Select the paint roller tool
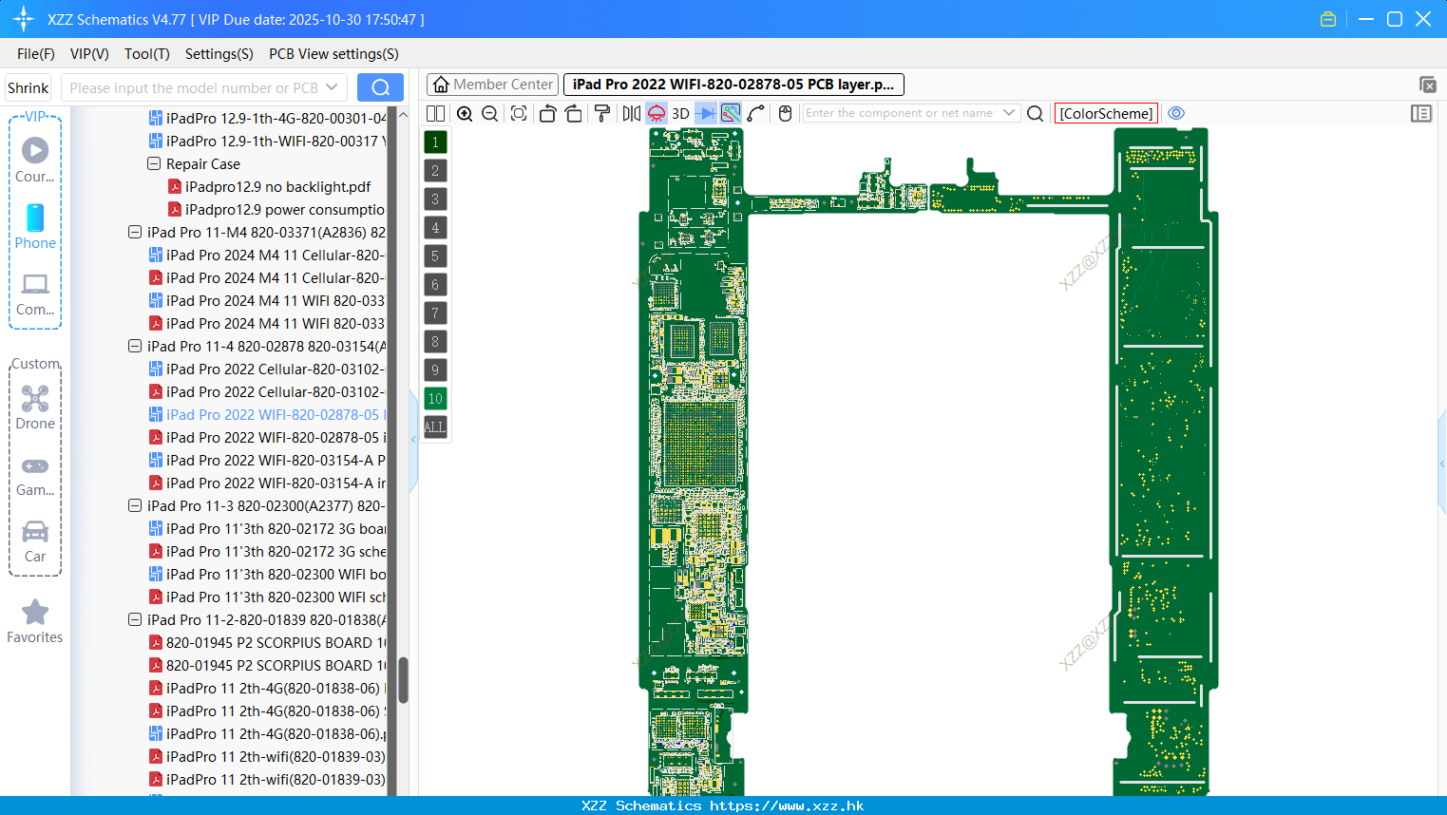 click(602, 113)
